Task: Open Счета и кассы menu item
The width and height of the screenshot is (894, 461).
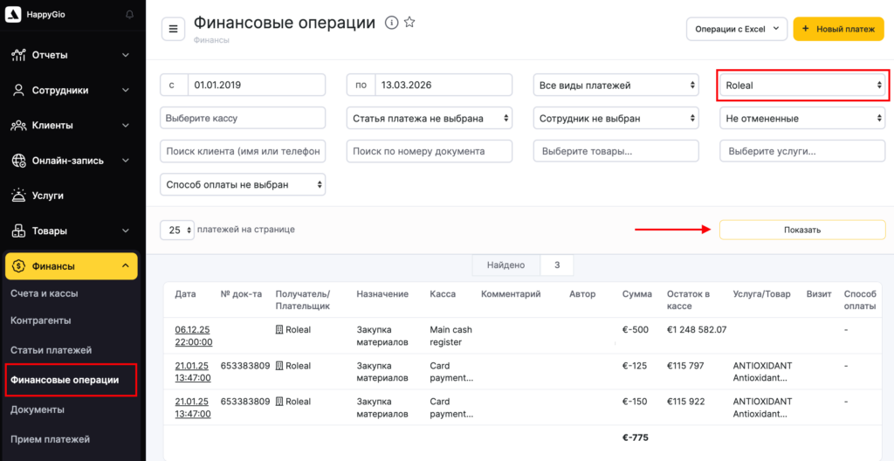Action: click(x=50, y=293)
